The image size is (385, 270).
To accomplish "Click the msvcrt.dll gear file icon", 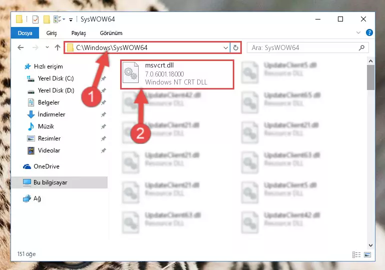I will 130,72.
